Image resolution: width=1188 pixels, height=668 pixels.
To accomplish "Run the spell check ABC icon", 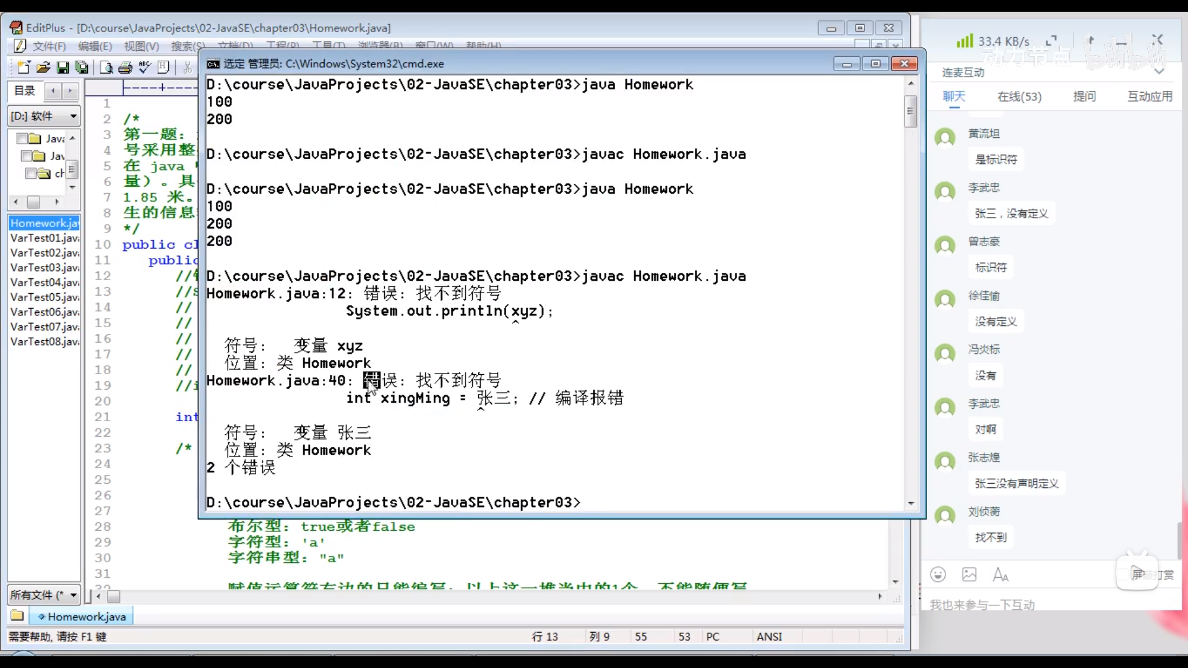I will (145, 67).
